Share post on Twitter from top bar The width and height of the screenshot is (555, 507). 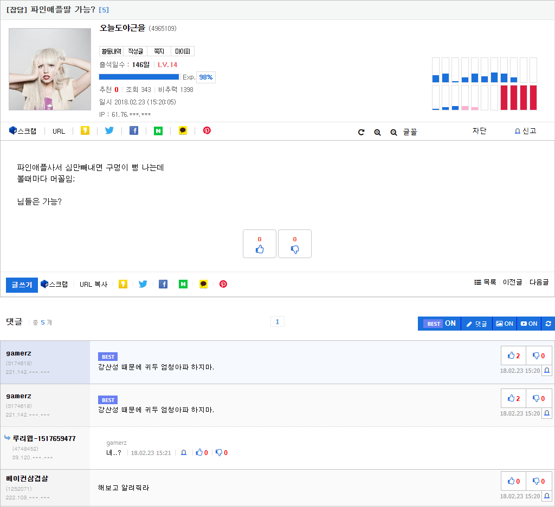coord(109,130)
